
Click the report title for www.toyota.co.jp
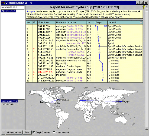pyautogui.click(x=84, y=7)
